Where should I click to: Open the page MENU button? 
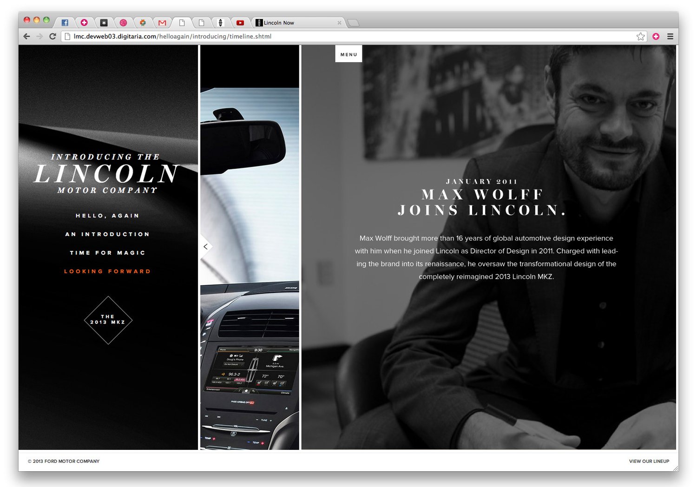348,54
